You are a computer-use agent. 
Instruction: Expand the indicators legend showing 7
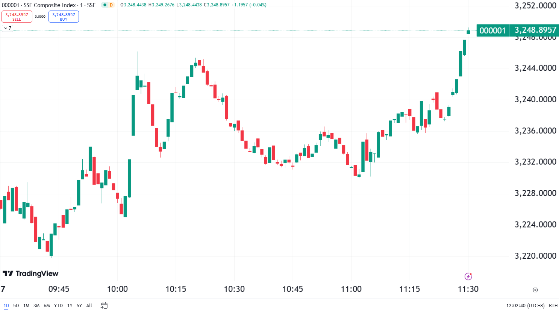(8, 28)
